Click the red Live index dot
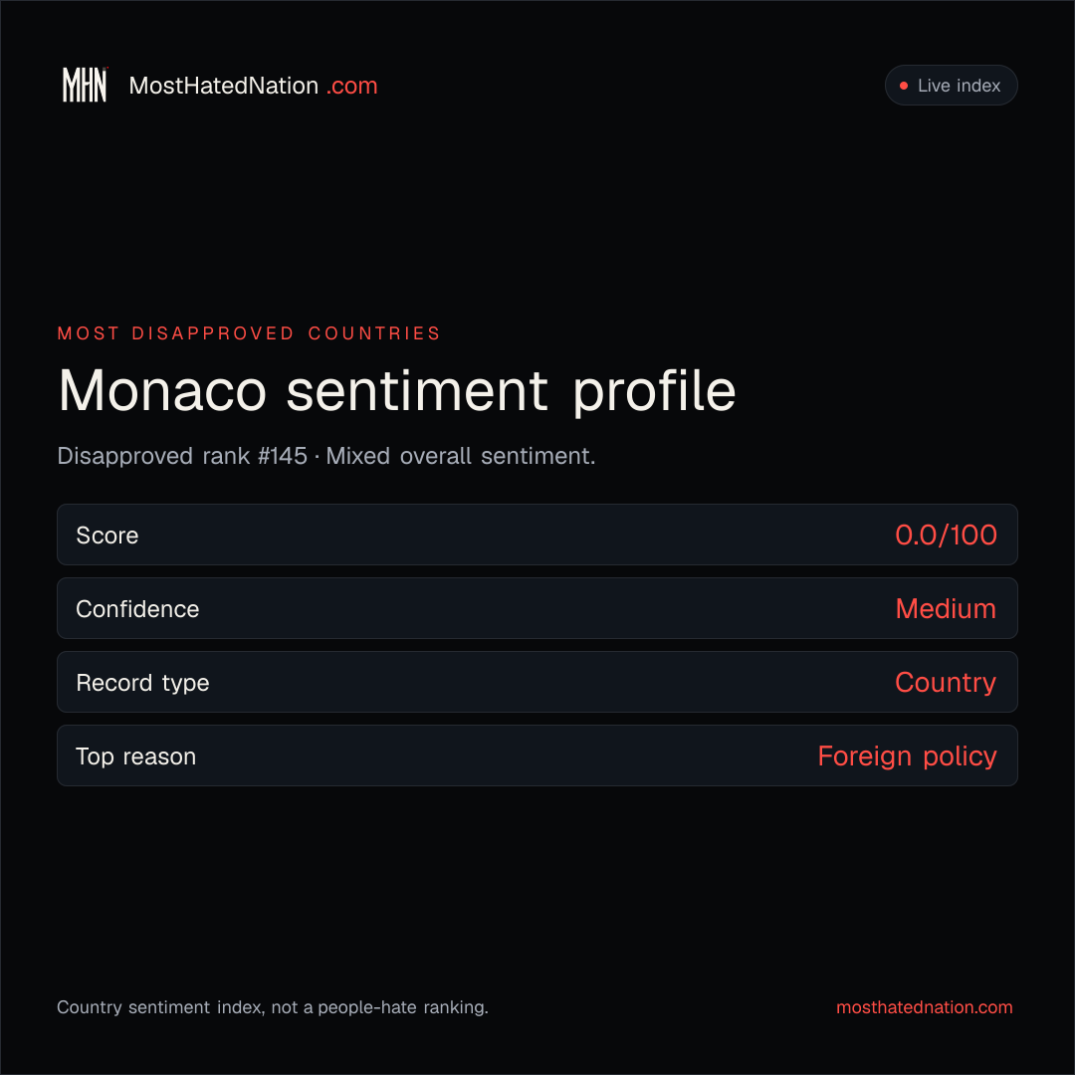Viewport: 1075px width, 1075px height. [x=904, y=86]
